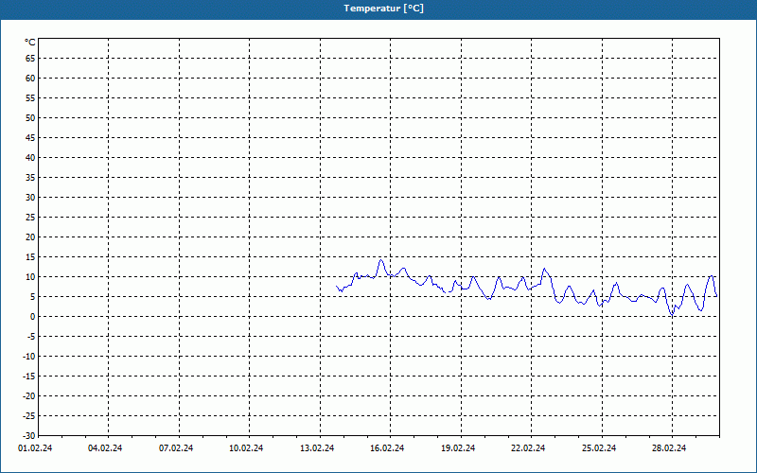
Task: Select the 20 y-axis label
Action: 30,237
